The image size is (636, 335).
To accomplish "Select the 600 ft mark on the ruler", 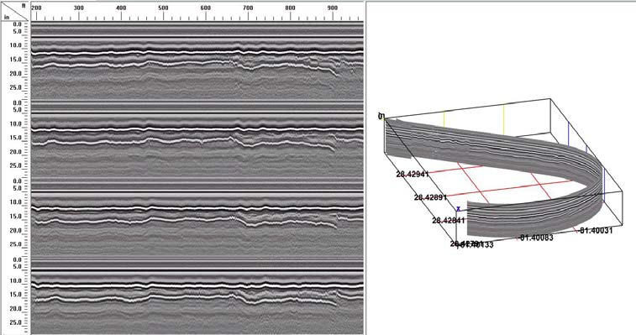I will pyautogui.click(x=206, y=8).
